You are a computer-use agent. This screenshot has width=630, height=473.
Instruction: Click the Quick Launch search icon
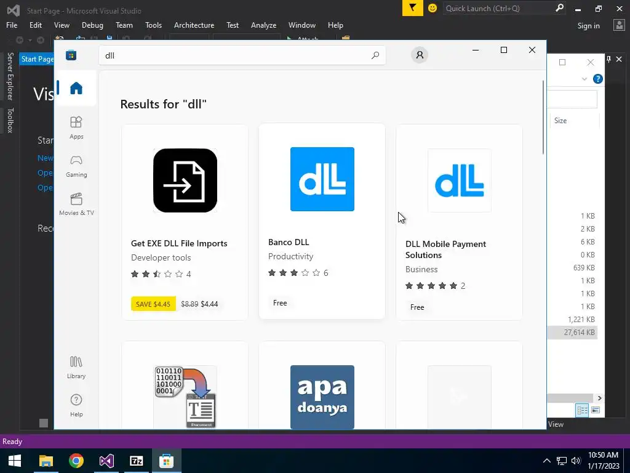pos(559,8)
